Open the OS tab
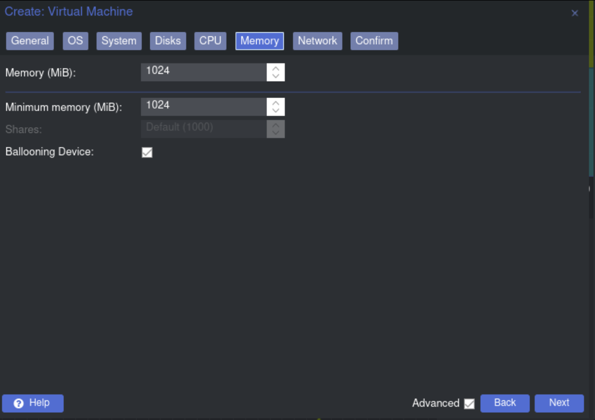 [75, 41]
